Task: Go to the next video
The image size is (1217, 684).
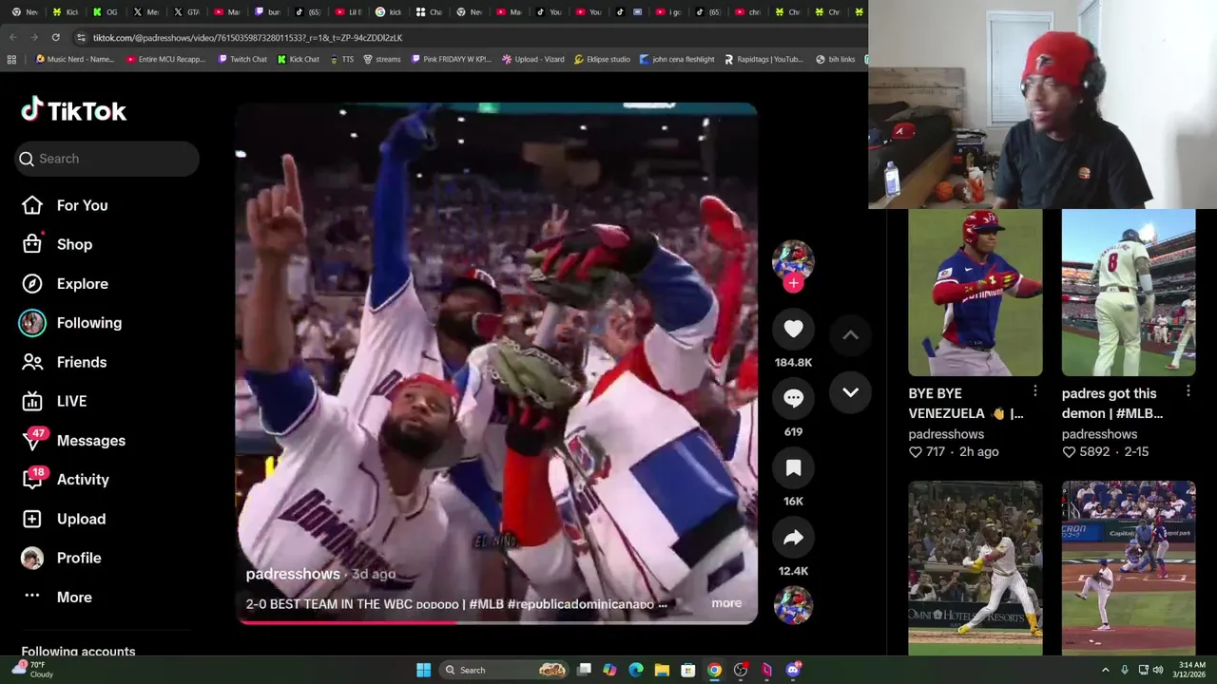Action: [850, 391]
